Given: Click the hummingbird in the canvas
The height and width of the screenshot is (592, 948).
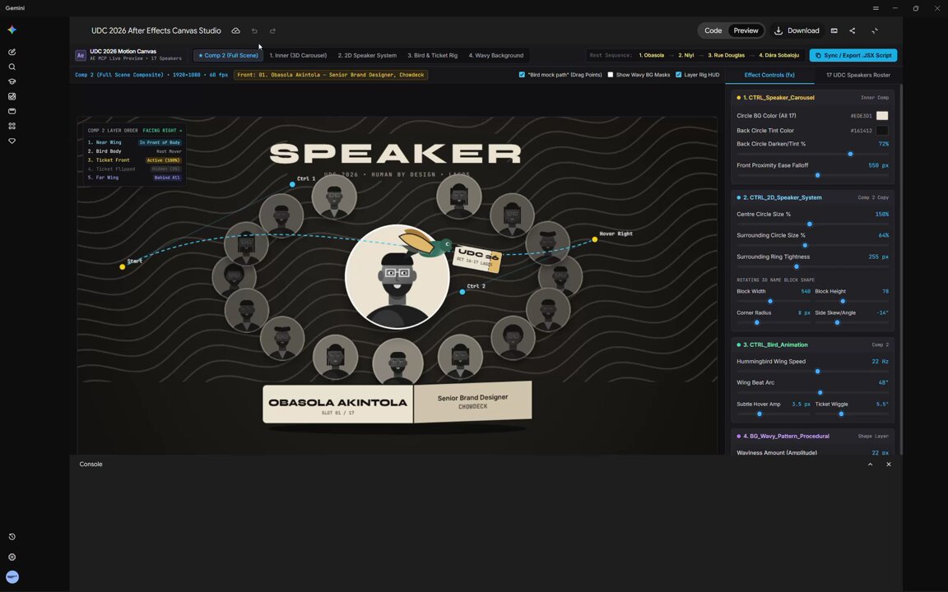Looking at the screenshot, I should tap(426, 243).
